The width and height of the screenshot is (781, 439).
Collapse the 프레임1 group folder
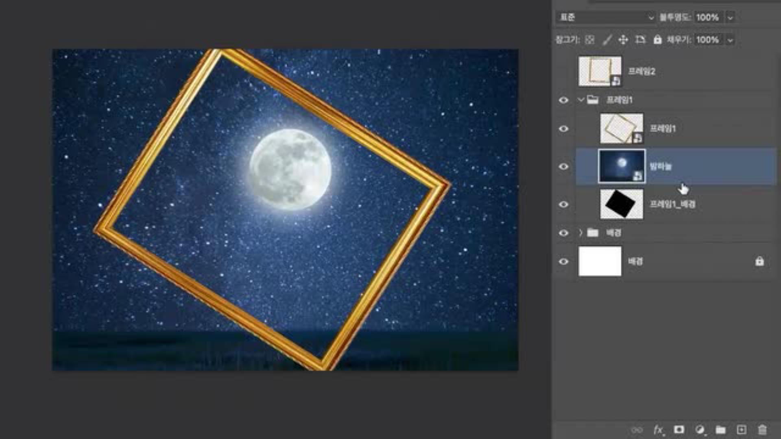[x=581, y=100]
